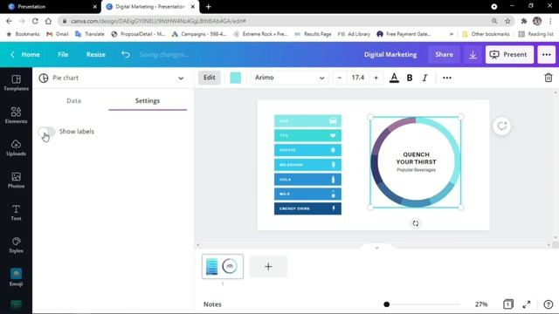Toggle italic formatting

click(x=424, y=78)
